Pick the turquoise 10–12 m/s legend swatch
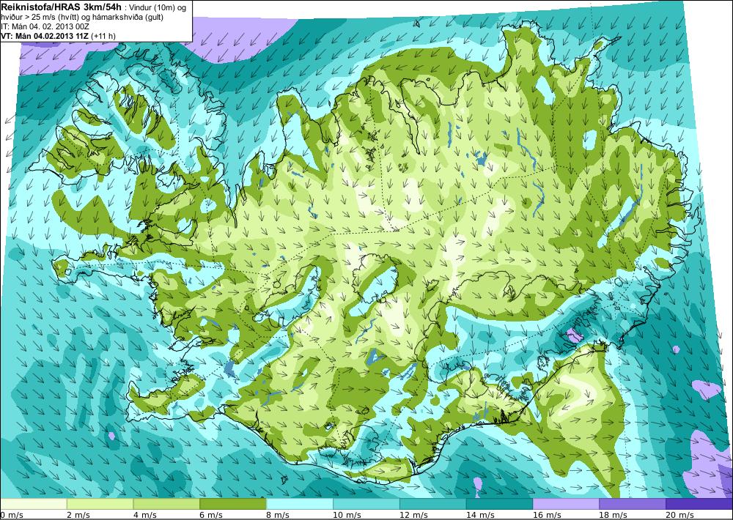The image size is (733, 520). point(366,504)
